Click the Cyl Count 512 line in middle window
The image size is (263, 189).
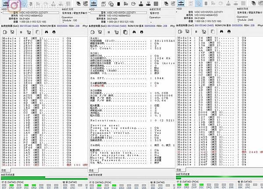tap(126, 48)
